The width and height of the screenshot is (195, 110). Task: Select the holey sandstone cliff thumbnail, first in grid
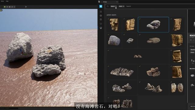pos(114,25)
